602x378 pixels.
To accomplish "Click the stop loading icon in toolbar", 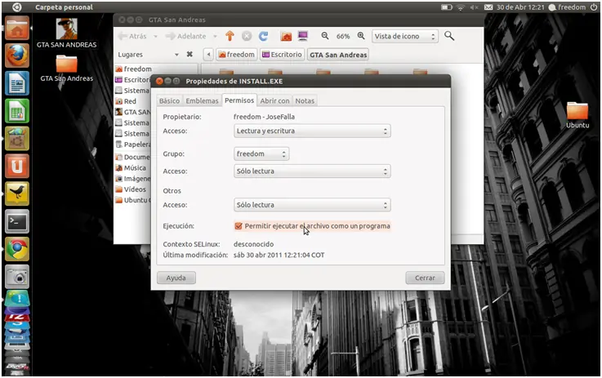I will coord(247,36).
